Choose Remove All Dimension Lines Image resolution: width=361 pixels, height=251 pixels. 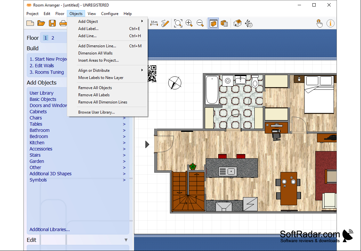108,102
